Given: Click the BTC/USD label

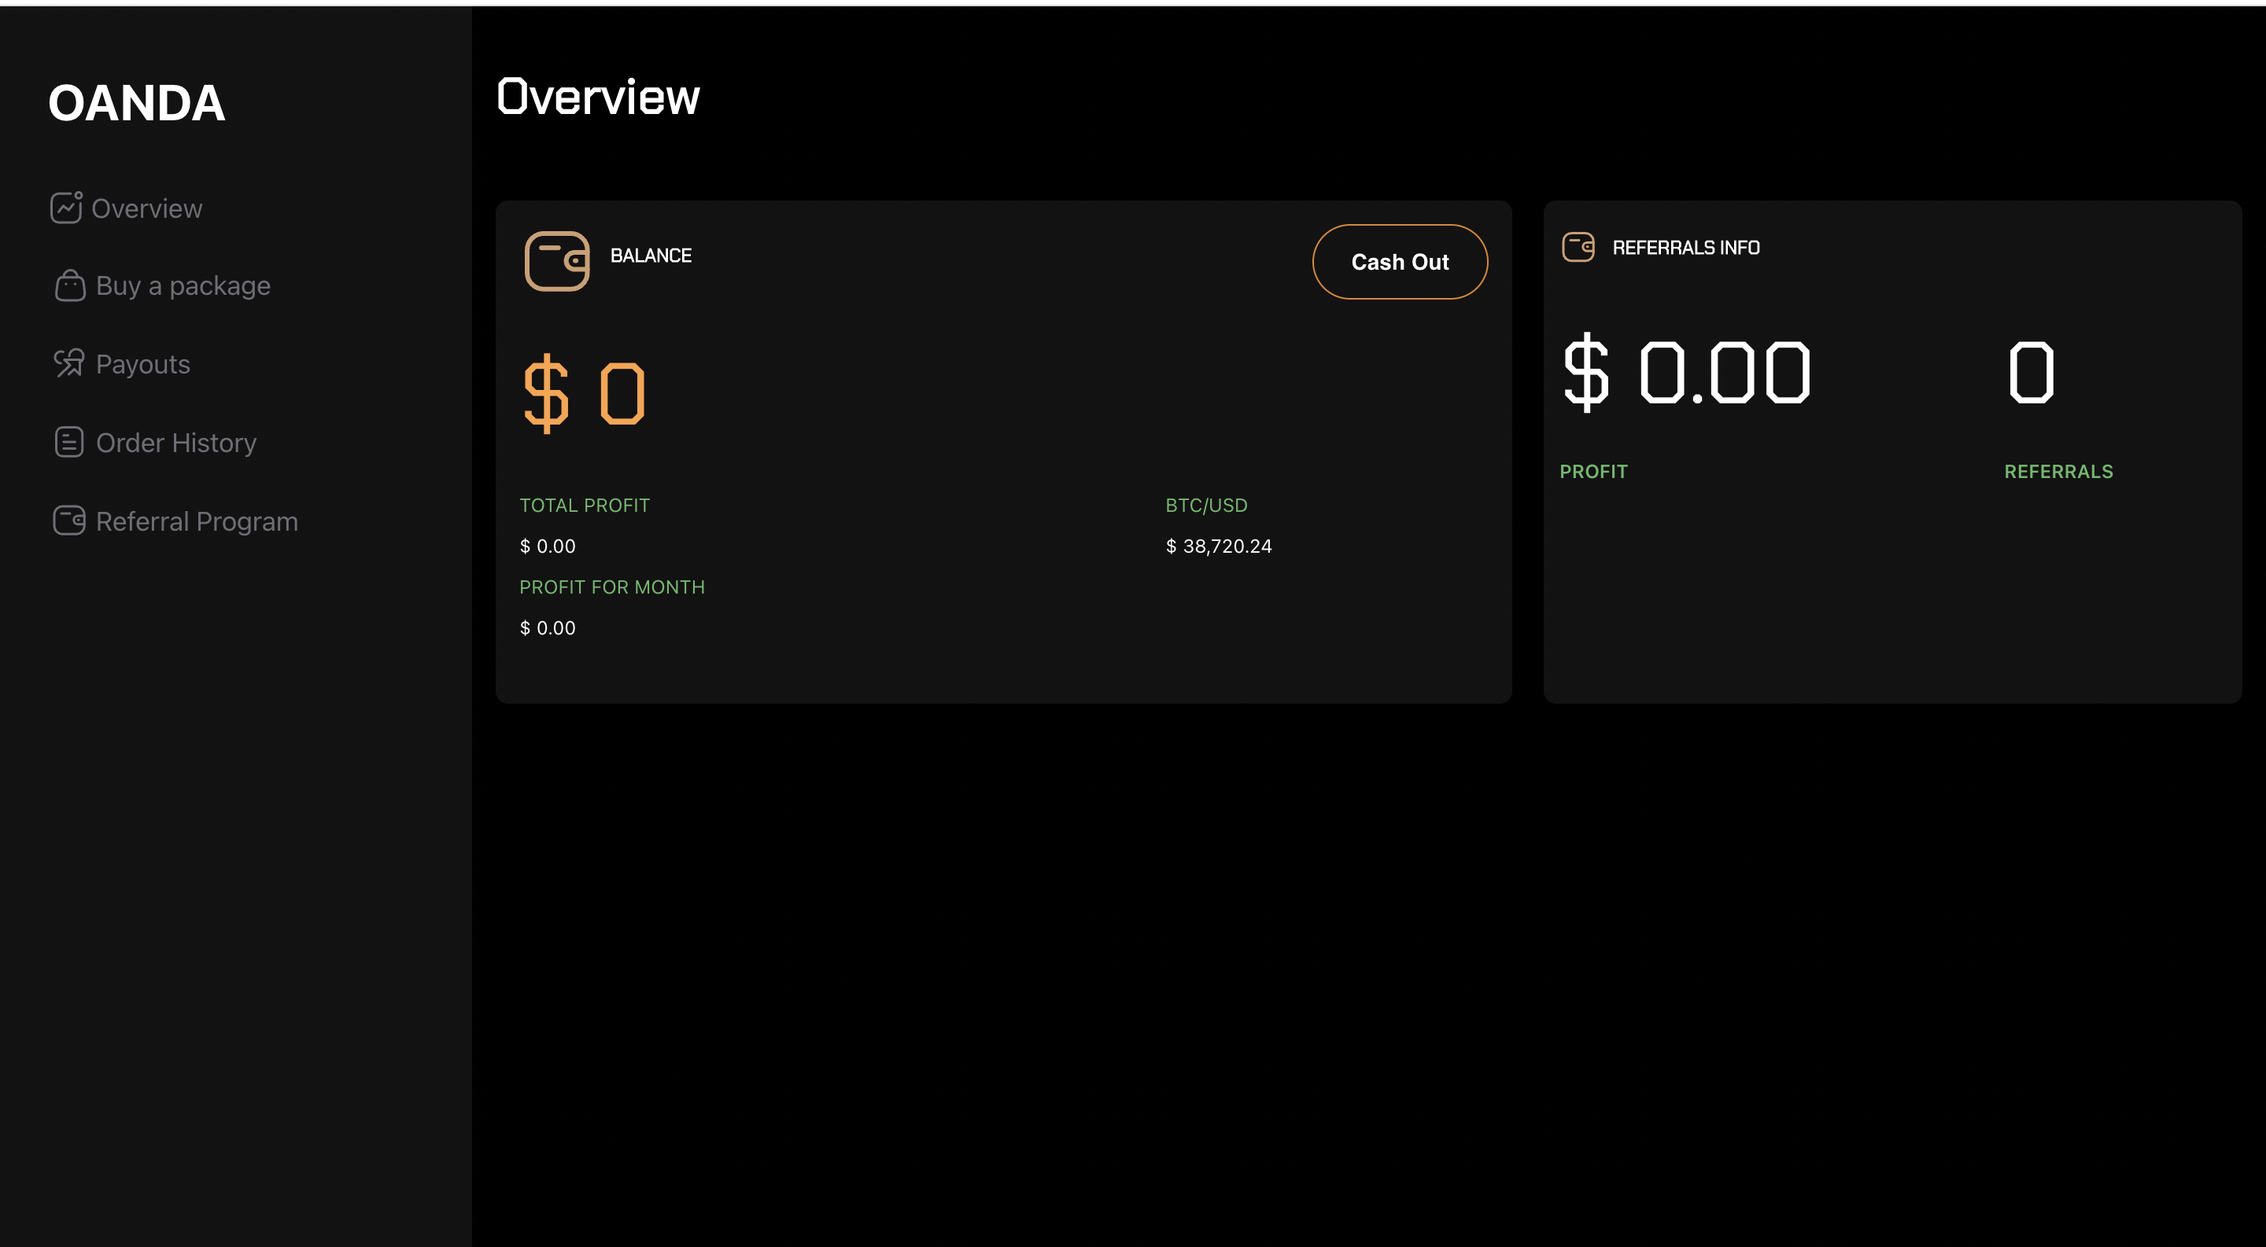Looking at the screenshot, I should point(1206,506).
